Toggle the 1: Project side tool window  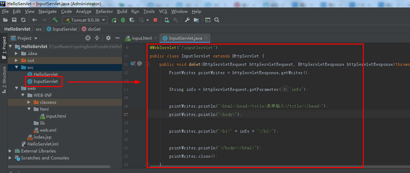4,48
